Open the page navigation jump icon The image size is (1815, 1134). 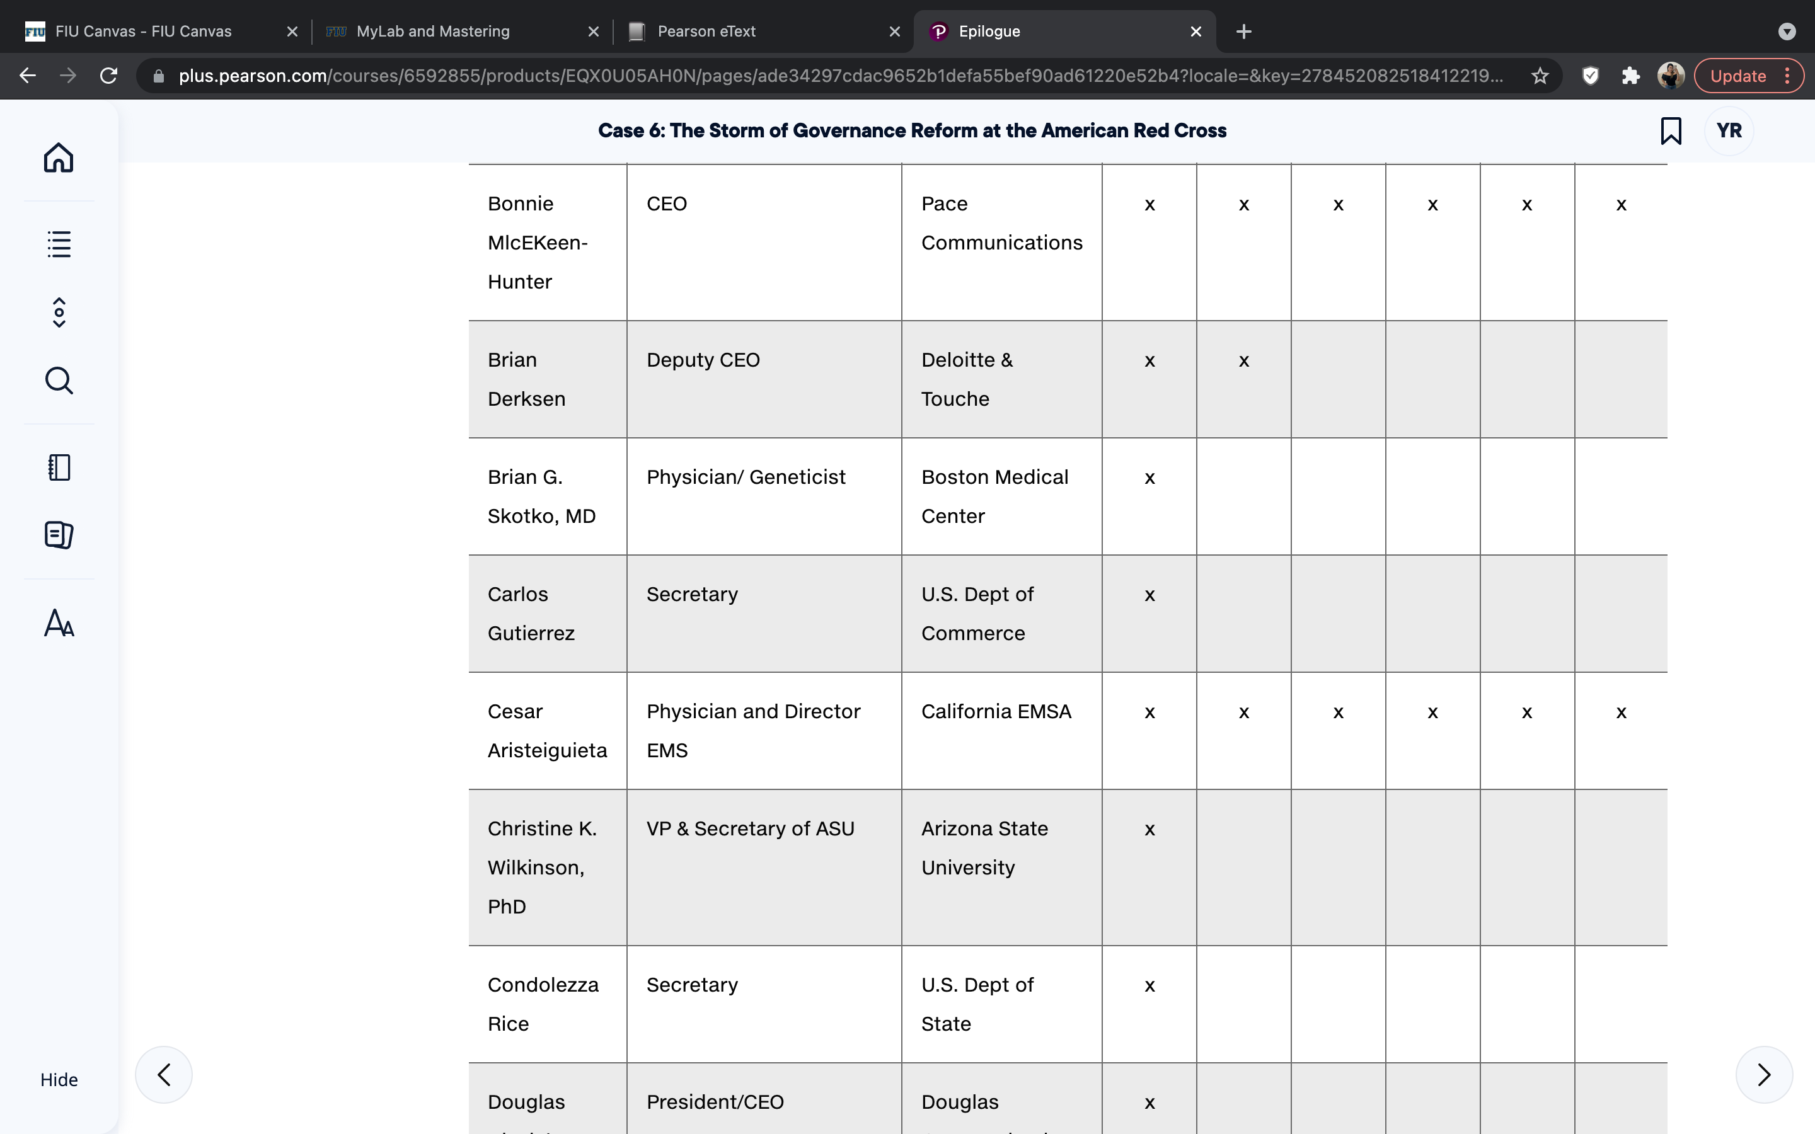59,312
